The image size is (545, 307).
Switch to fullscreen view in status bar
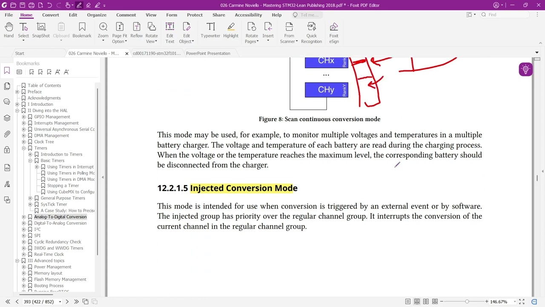point(522,301)
